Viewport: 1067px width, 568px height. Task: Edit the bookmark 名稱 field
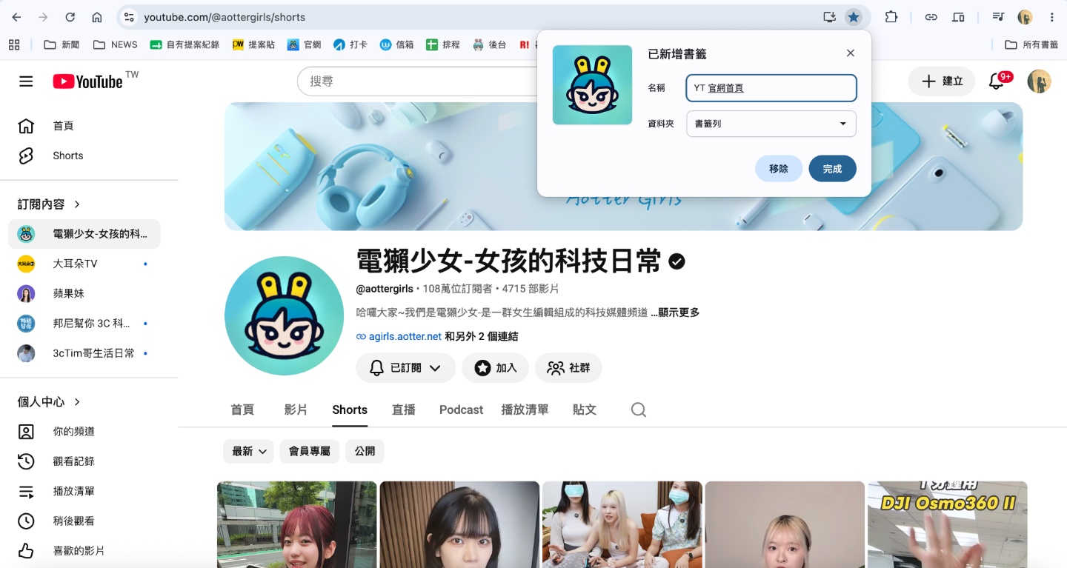coord(771,87)
